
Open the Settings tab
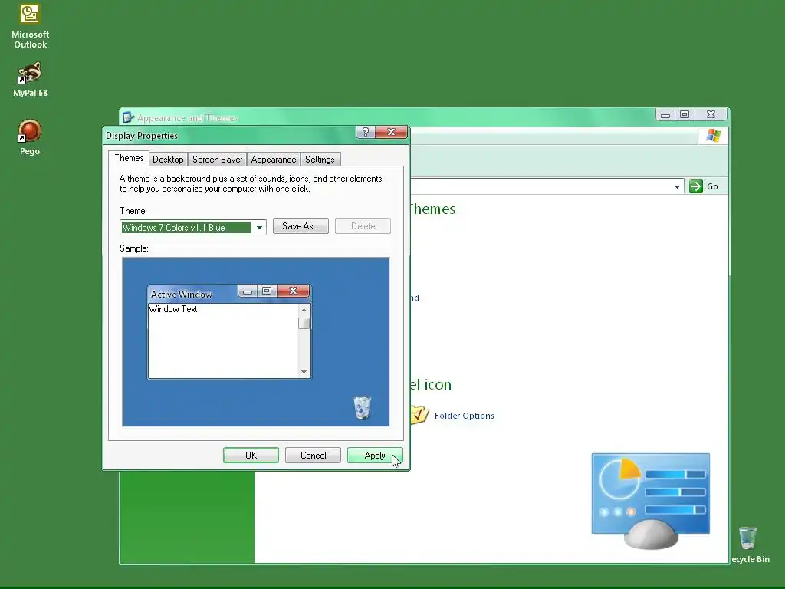[x=320, y=160]
